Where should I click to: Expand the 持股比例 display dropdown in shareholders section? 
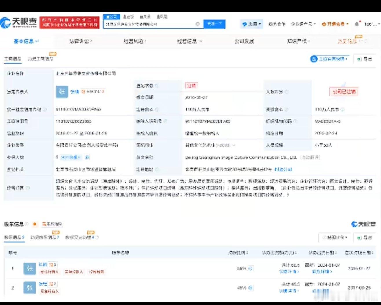335,238
